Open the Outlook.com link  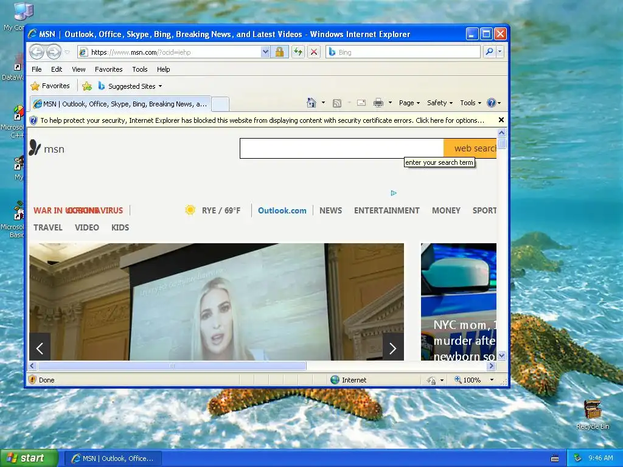pyautogui.click(x=282, y=210)
